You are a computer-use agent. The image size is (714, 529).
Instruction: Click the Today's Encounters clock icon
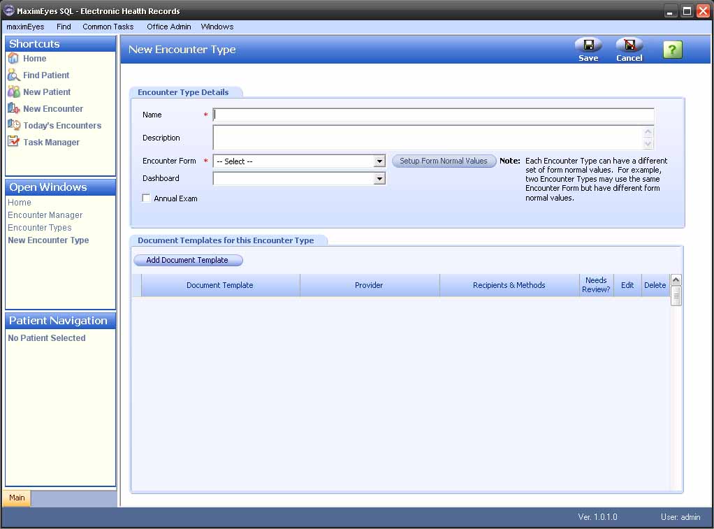tap(14, 125)
